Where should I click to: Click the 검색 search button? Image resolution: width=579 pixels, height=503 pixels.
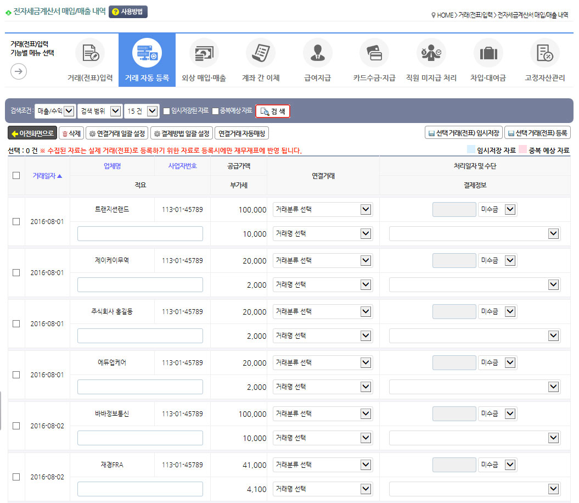point(273,111)
